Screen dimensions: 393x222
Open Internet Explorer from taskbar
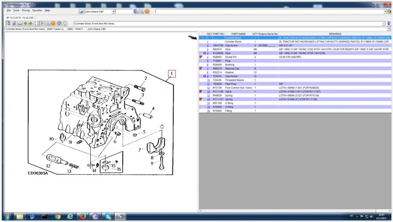point(70,216)
